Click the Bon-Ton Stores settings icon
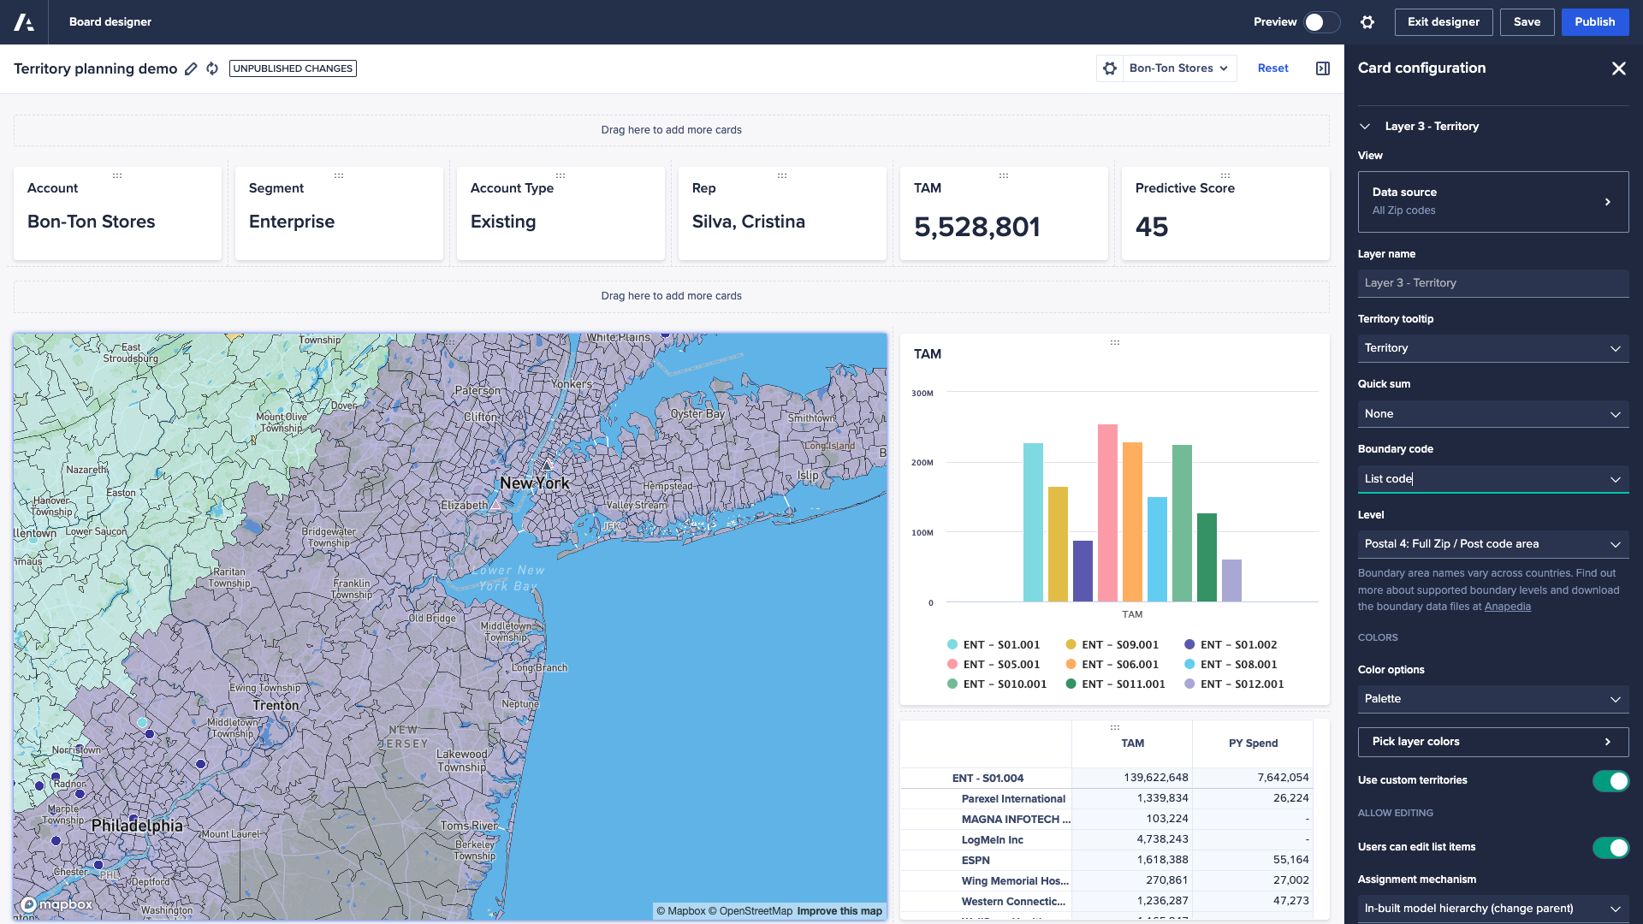Screen dimensions: 1643x924 pos(1109,68)
